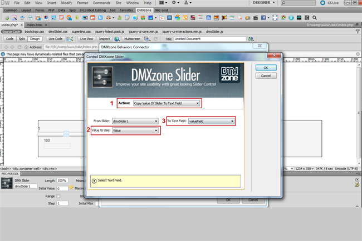The width and height of the screenshot is (362, 241).
Task: Click the DMX Slider icon in the Properties panel
Action: (x=7, y=183)
